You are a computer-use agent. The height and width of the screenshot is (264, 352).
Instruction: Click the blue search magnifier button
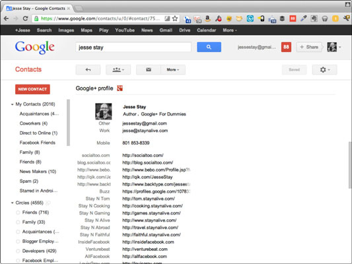coord(209,47)
